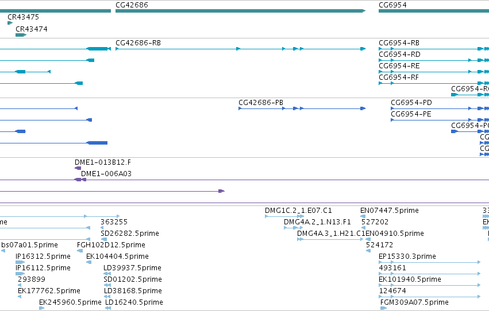
Task: Select transcript CG6954-RB
Action: click(x=399, y=43)
